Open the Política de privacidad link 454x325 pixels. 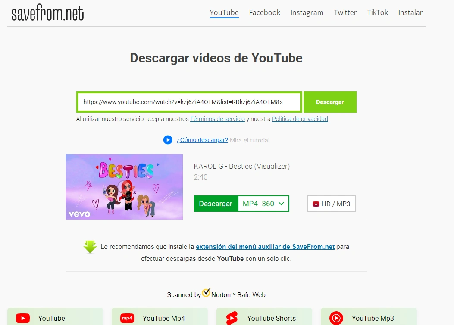300,119
